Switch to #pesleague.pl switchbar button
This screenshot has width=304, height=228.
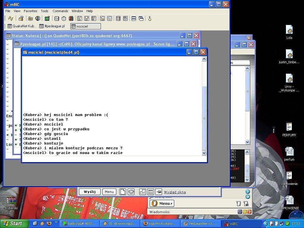coord(52,26)
